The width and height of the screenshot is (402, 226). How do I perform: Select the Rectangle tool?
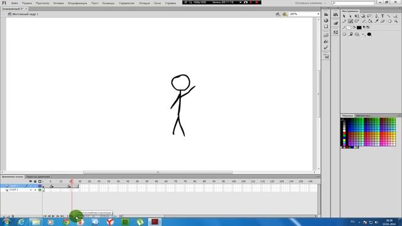[x=395, y=16]
